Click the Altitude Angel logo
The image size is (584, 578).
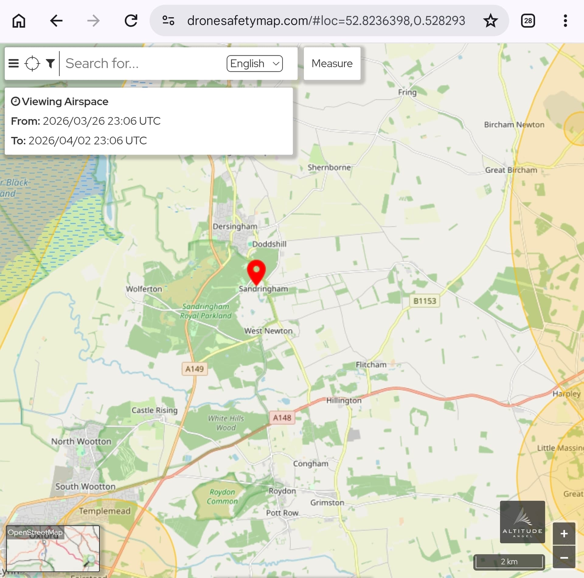point(522,522)
